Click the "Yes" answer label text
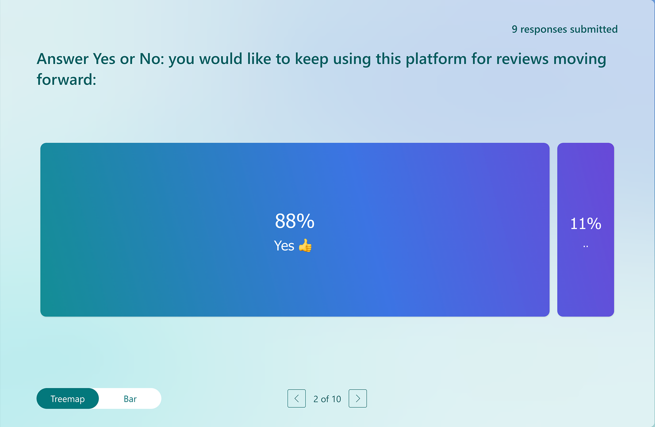The image size is (655, 427). click(x=284, y=246)
